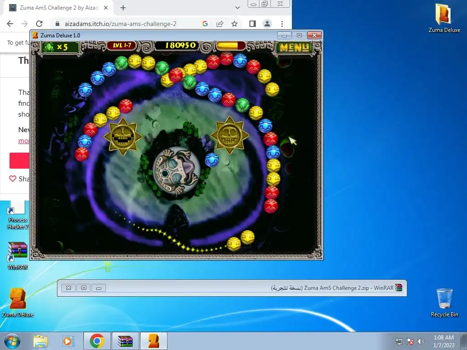
Task: Click the WinRAR window title bar
Action: tap(232, 288)
